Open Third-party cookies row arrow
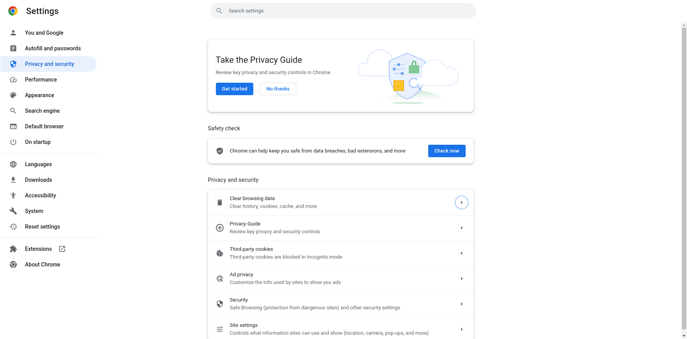Screen dimensions: 687x339 461,253
